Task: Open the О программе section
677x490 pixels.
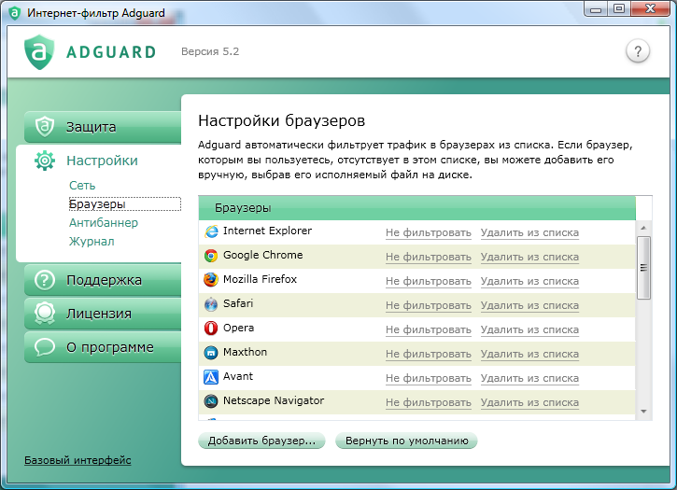Action: [x=103, y=347]
